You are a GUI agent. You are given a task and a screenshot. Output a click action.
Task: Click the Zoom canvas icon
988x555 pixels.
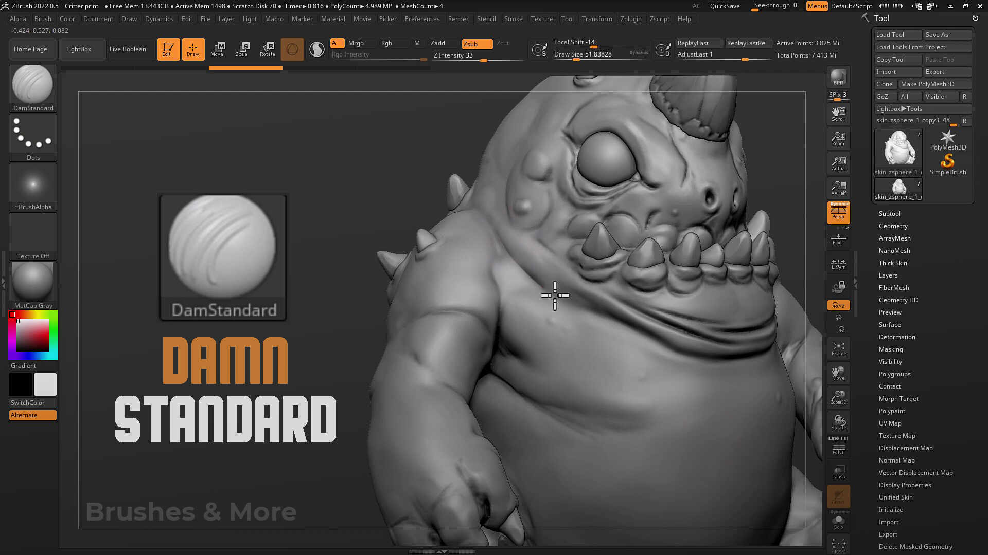coord(838,139)
